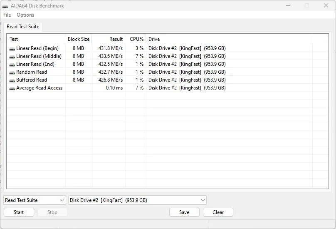Screen dimensions: 336x229
Task: Select the Linear Read (Begin) row label
Action: tap(37, 48)
